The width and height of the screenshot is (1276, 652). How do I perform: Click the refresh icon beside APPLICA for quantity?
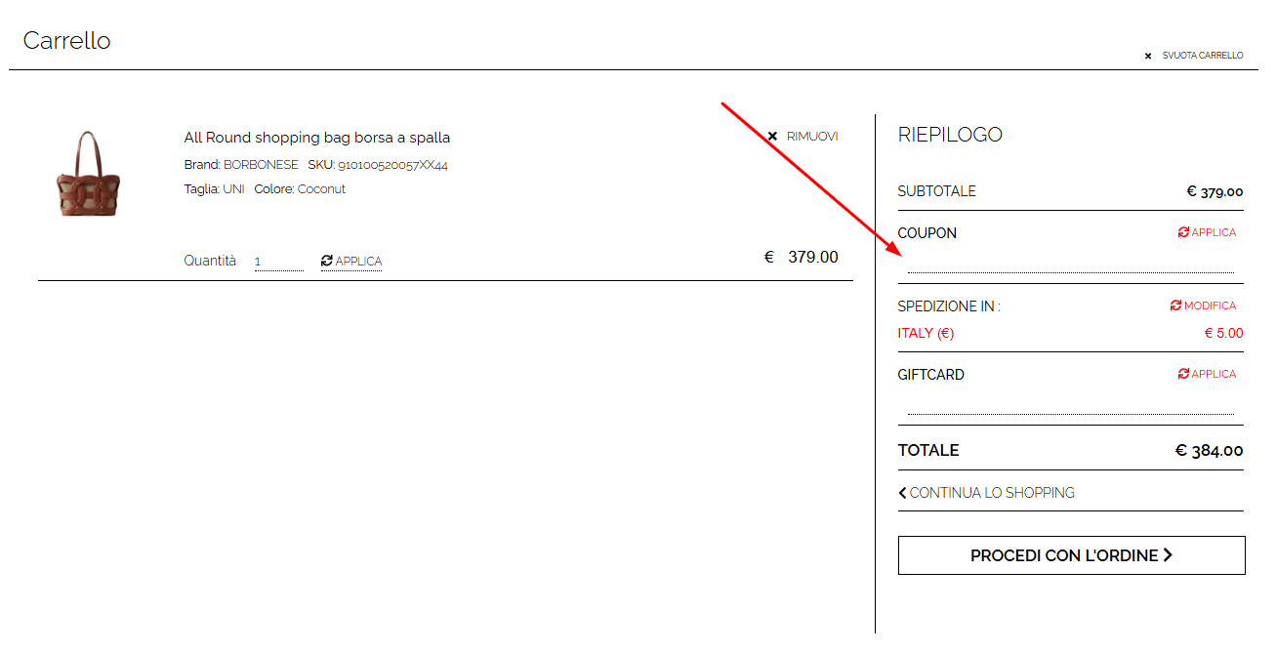pyautogui.click(x=326, y=260)
